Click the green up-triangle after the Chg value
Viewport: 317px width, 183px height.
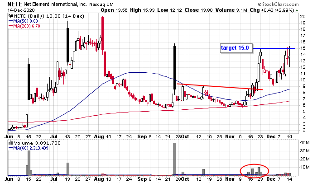(x=297, y=10)
